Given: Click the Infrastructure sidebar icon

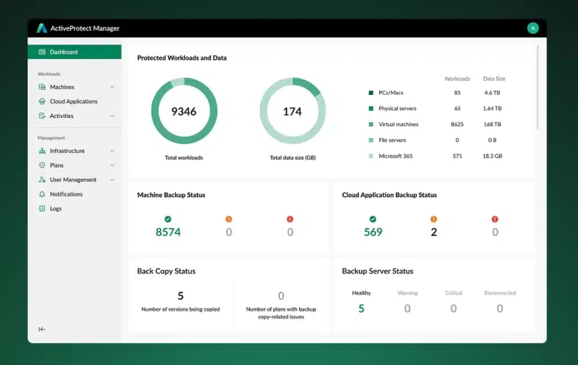Looking at the screenshot, I should (x=42, y=150).
